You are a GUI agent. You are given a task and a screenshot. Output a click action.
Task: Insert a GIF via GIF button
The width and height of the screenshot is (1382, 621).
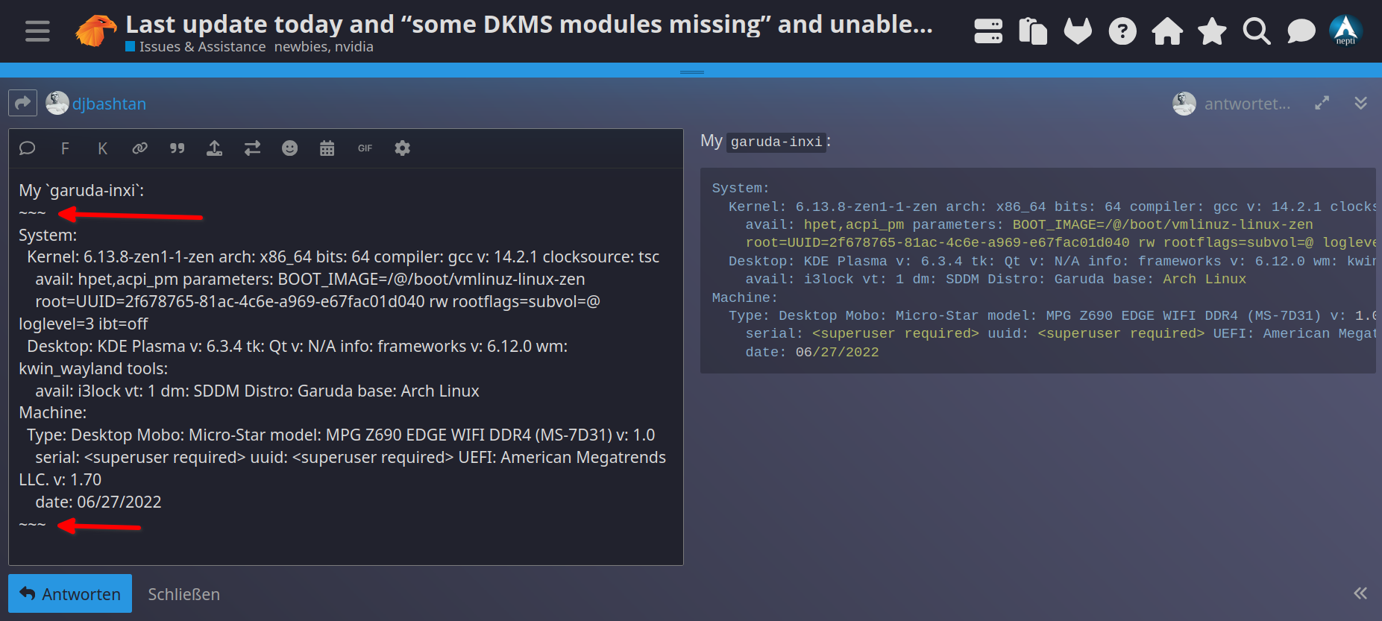tap(365, 148)
